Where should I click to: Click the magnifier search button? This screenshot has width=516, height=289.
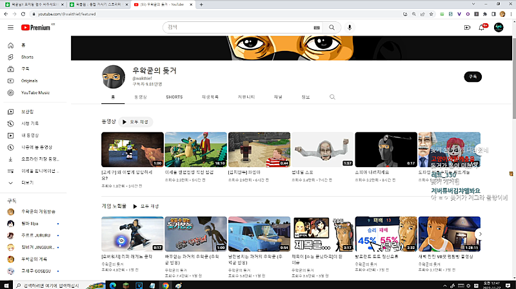coord(332,27)
